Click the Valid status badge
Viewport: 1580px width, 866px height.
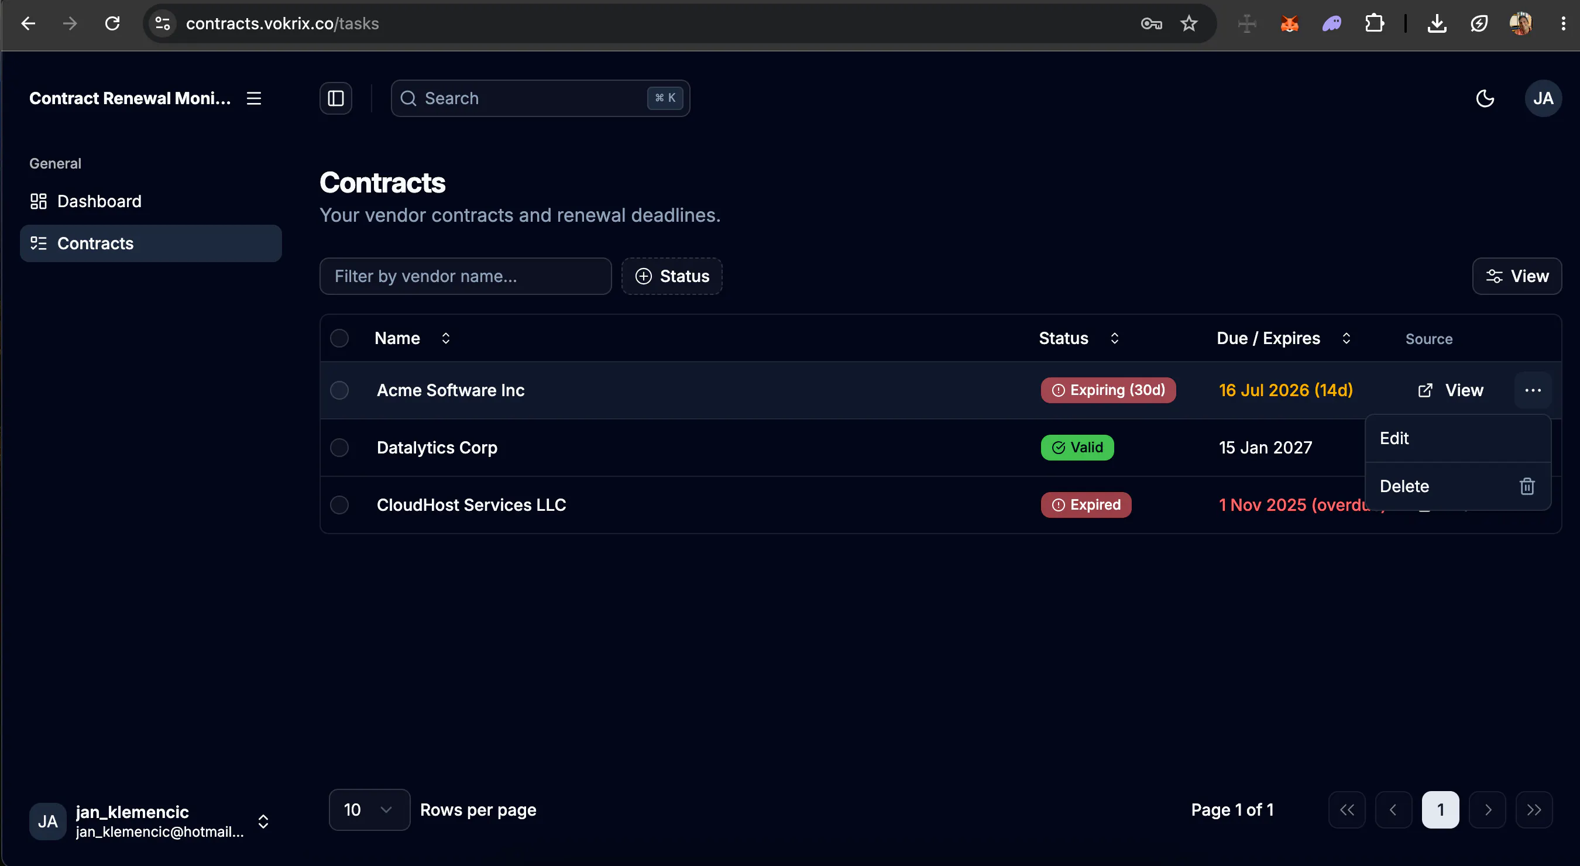pos(1077,448)
